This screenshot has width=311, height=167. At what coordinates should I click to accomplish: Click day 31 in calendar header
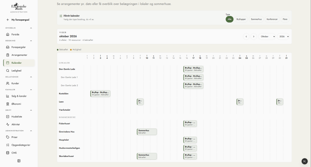pyautogui.click(x=286, y=57)
